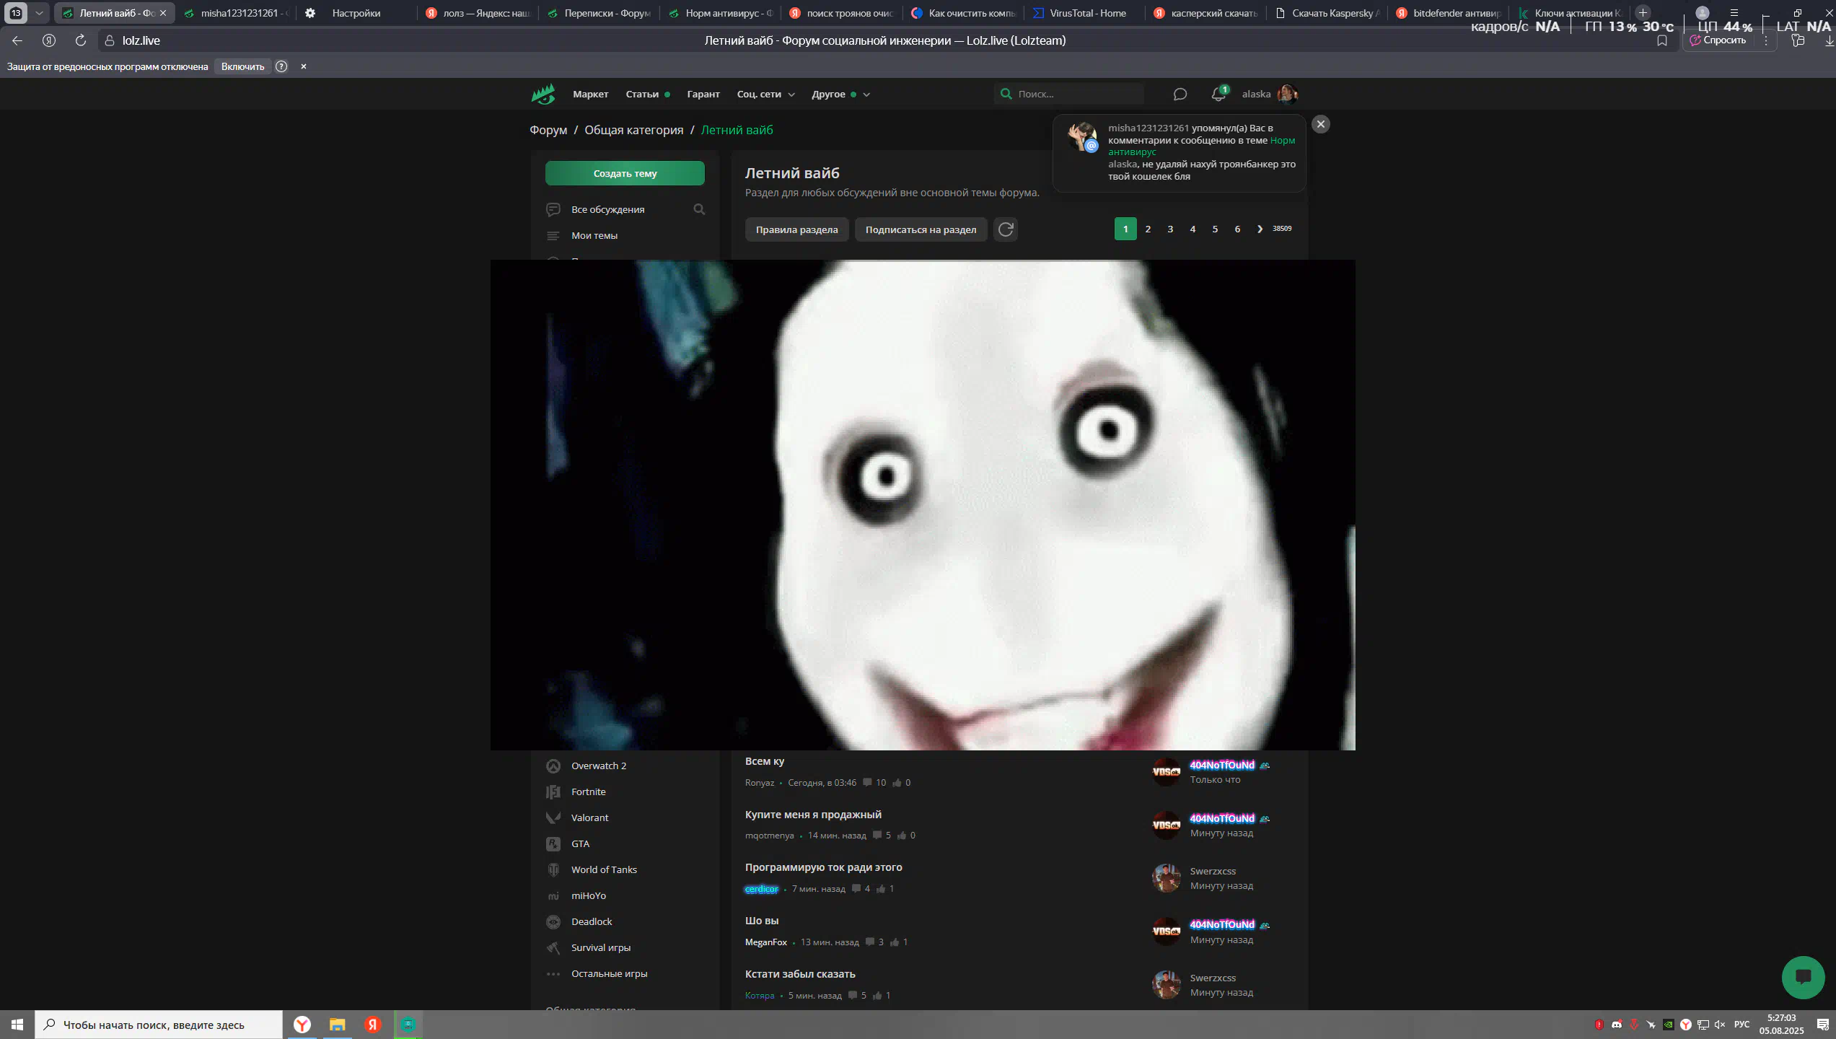
Task: Open the private messages chat icon
Action: pyautogui.click(x=1180, y=94)
